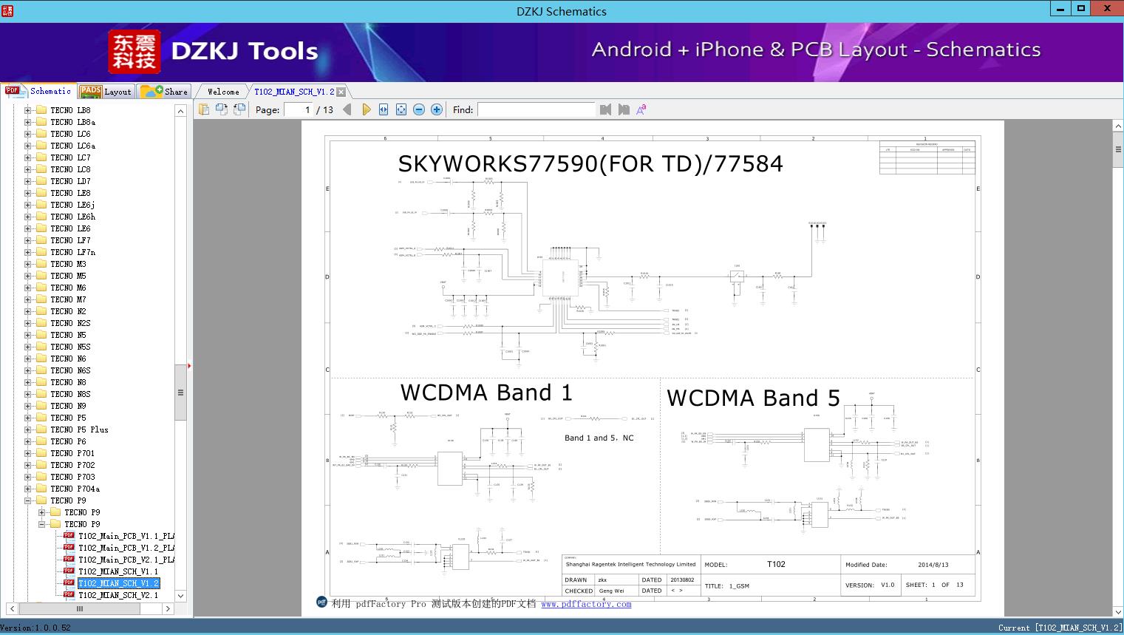The image size is (1124, 635).
Task: Click the rotate-page icon just left of Page label
Action: point(239,109)
